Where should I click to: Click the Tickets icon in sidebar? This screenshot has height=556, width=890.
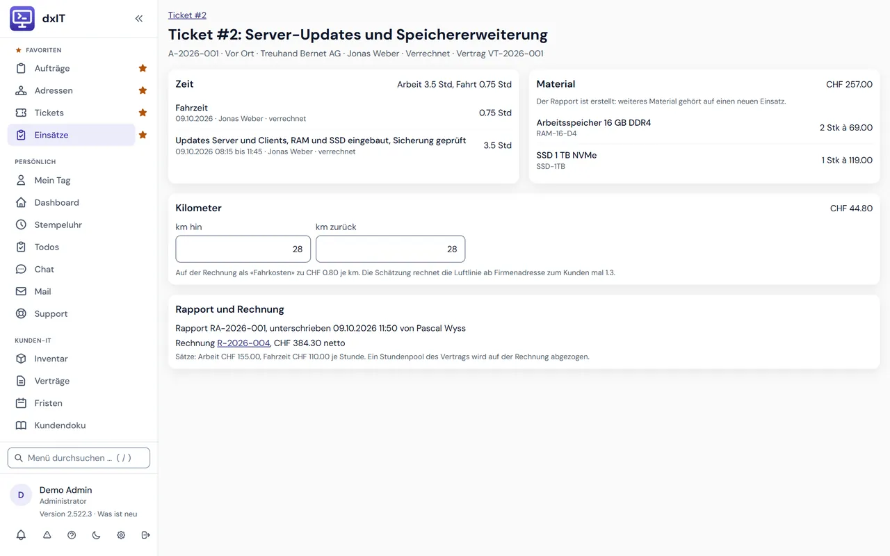21,113
